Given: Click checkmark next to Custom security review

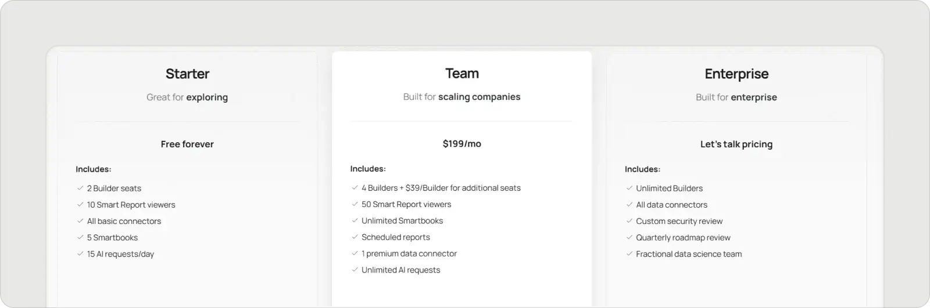Looking at the screenshot, I should tap(629, 221).
